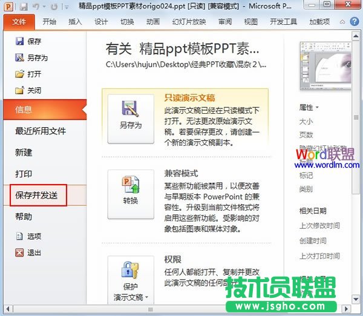This screenshot has height=316, width=363.
Task: Restore down the PowerPoint window
Action: 327,4
